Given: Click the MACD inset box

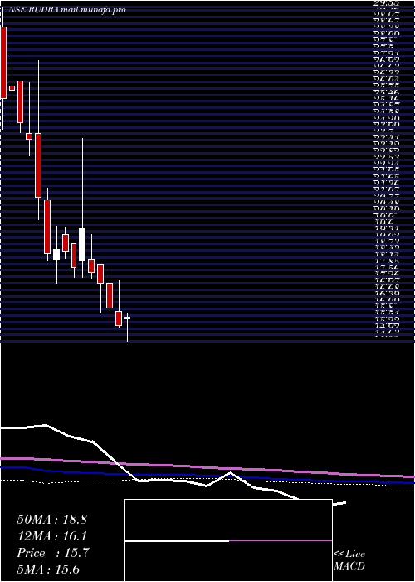Looking at the screenshot, I should pos(228,540).
